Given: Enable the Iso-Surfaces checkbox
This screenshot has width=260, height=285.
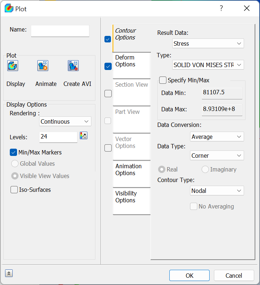Looking at the screenshot, I should [14, 190].
